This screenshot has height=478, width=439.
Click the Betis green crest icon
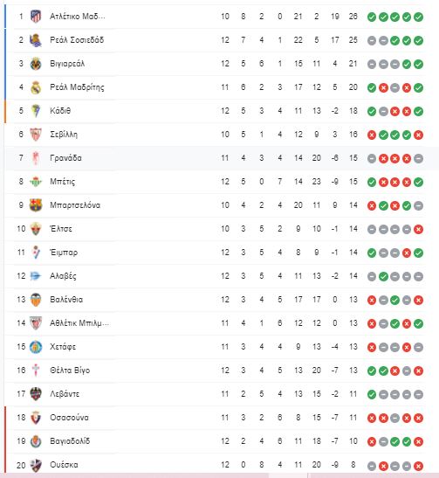click(x=36, y=182)
